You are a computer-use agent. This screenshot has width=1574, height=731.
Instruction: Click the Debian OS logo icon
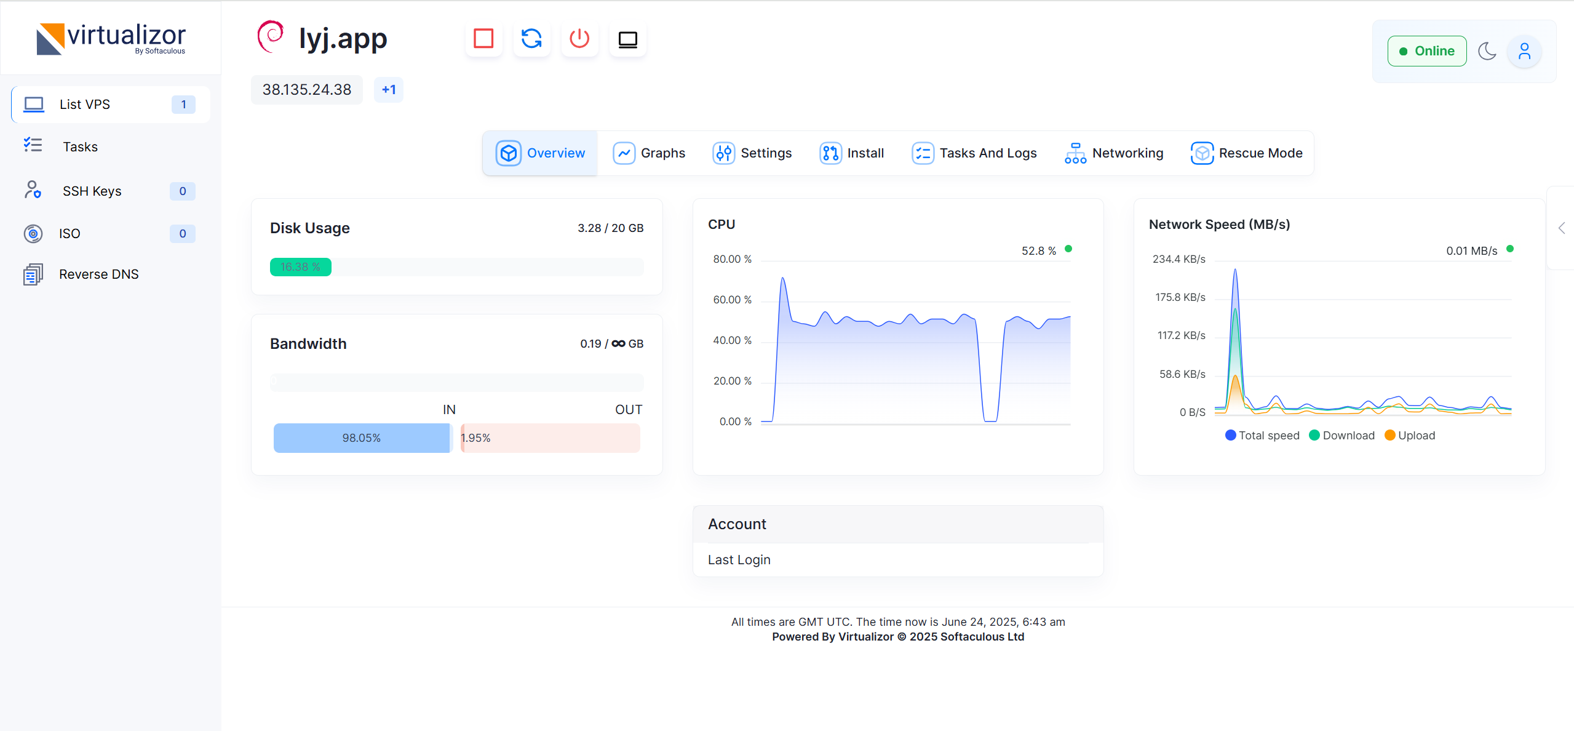click(x=271, y=37)
